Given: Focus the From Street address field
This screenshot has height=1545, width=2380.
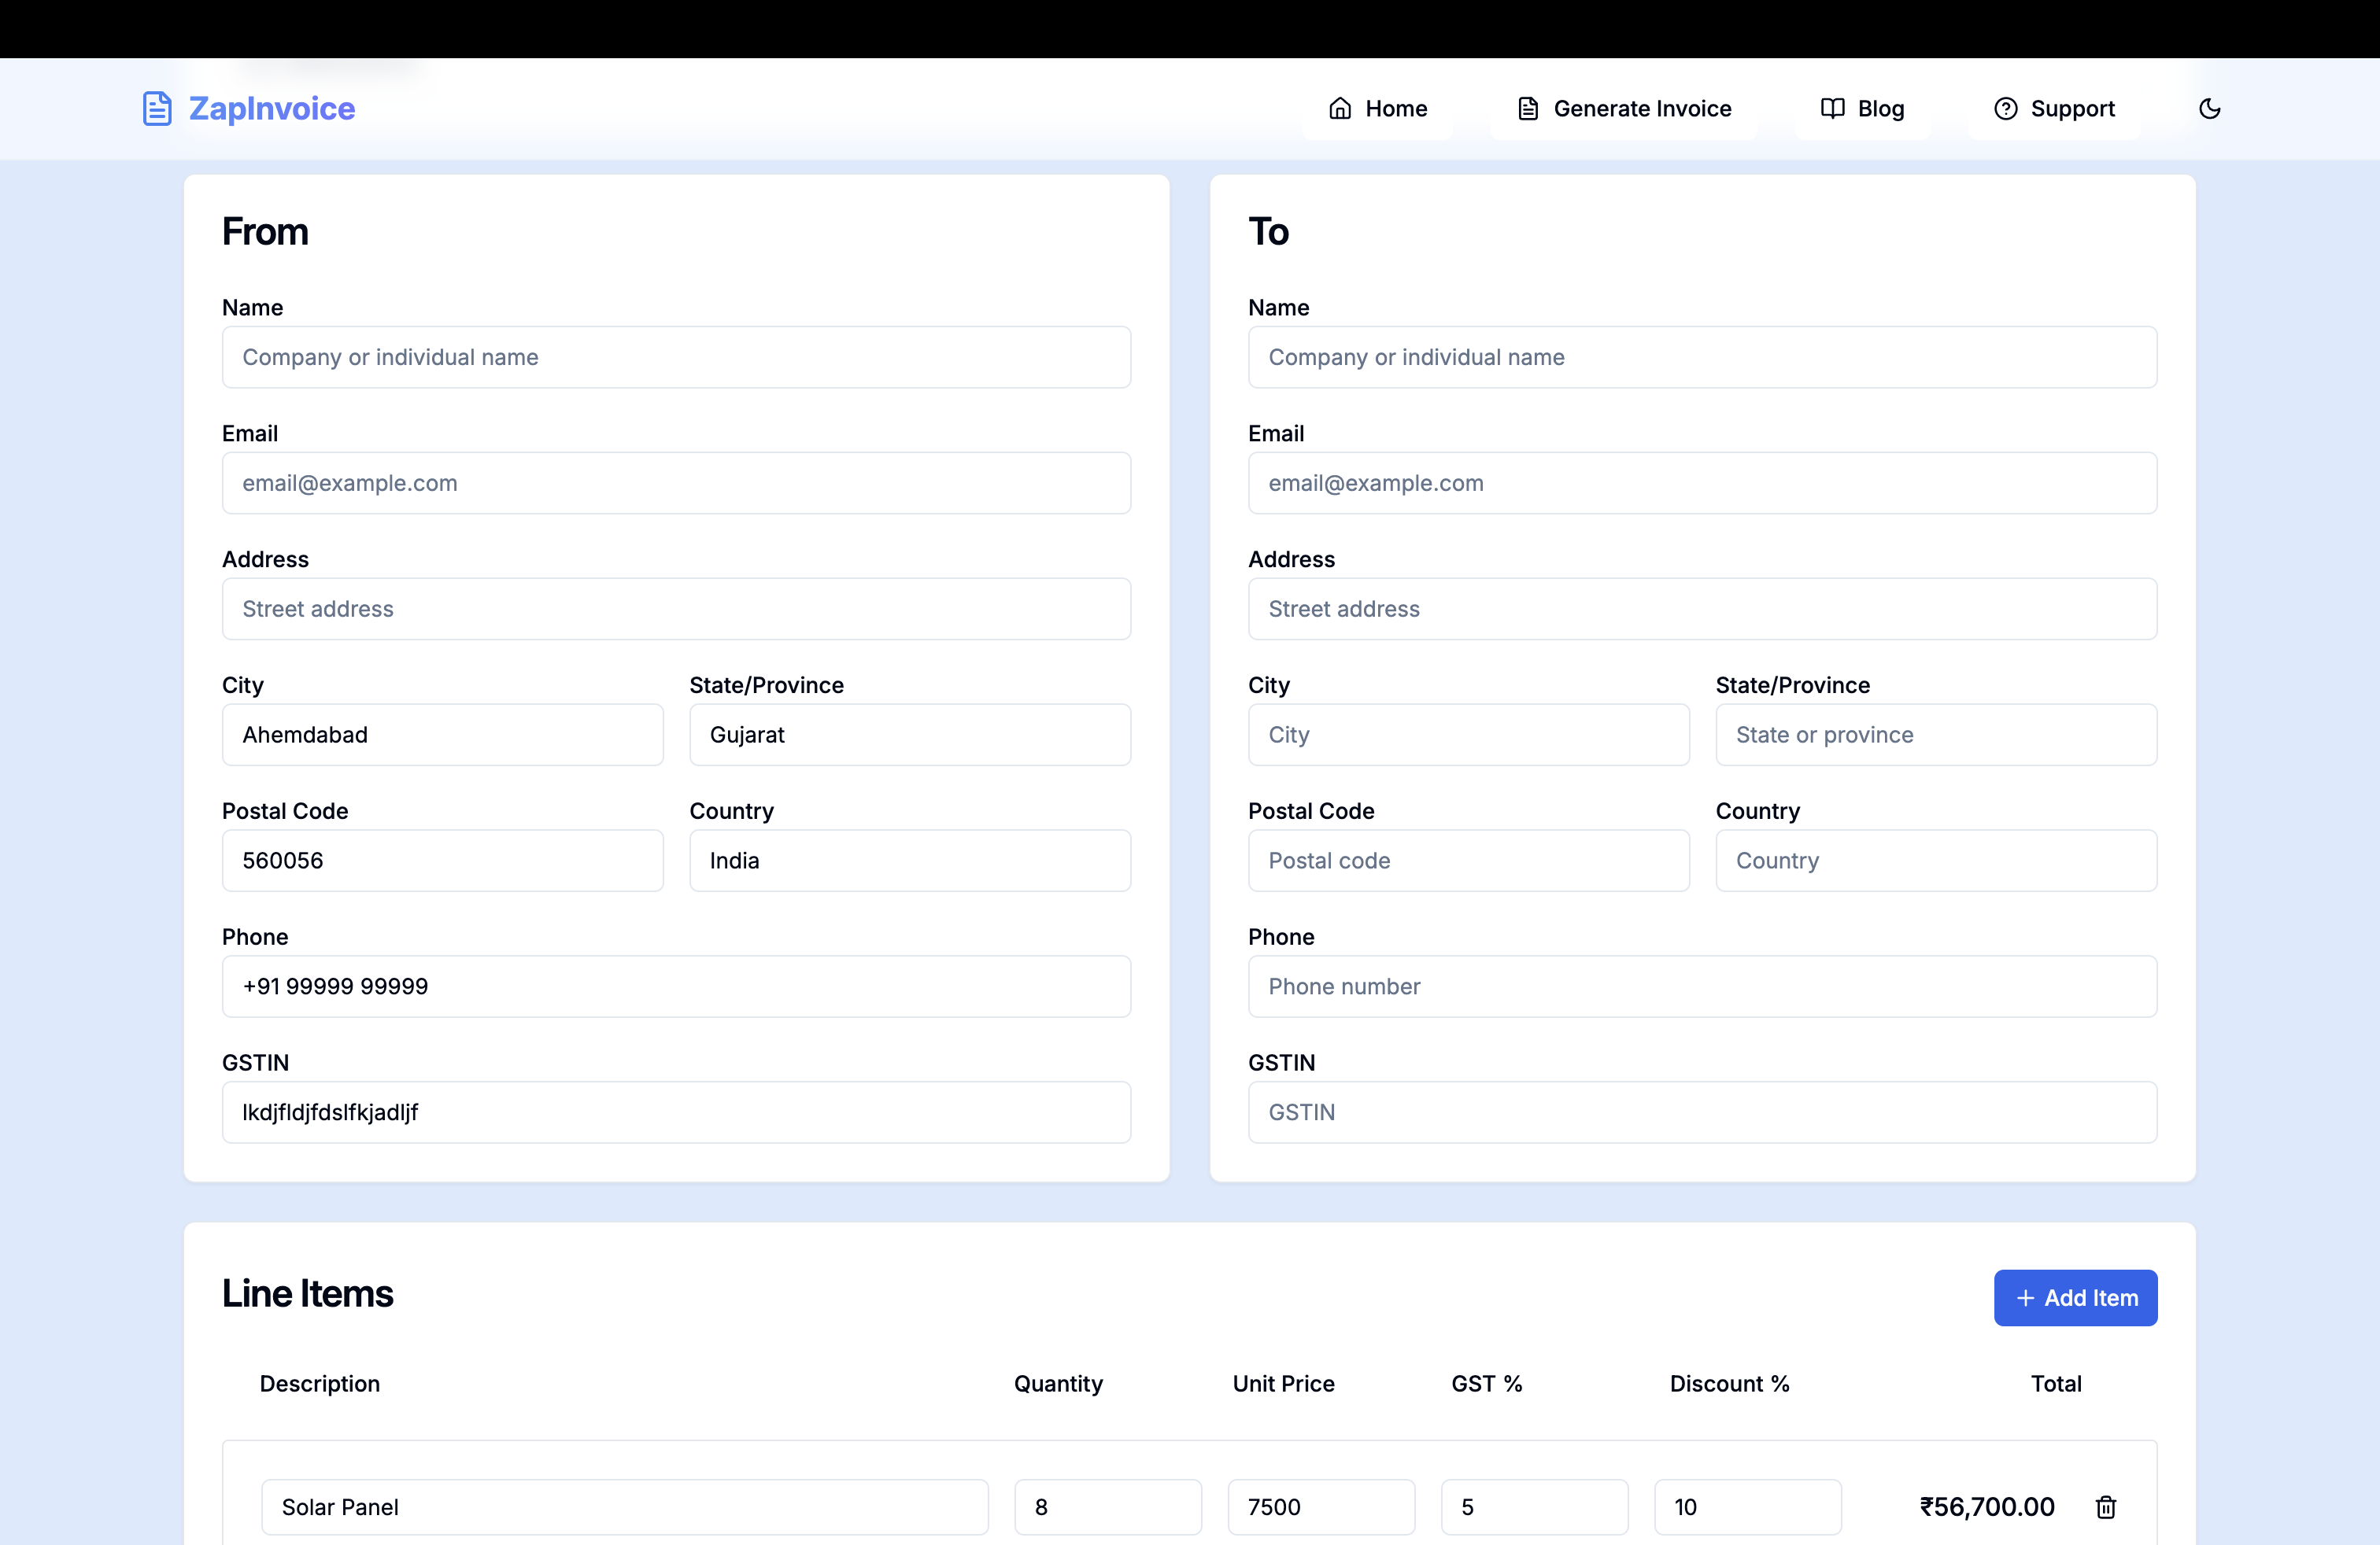Looking at the screenshot, I should click(x=676, y=609).
